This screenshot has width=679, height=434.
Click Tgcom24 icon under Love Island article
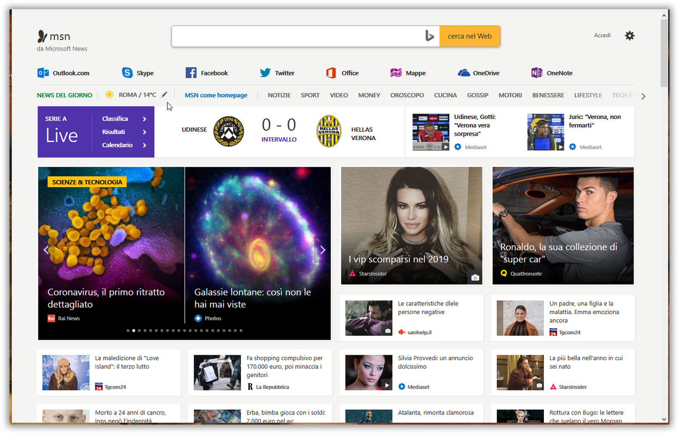tap(99, 387)
